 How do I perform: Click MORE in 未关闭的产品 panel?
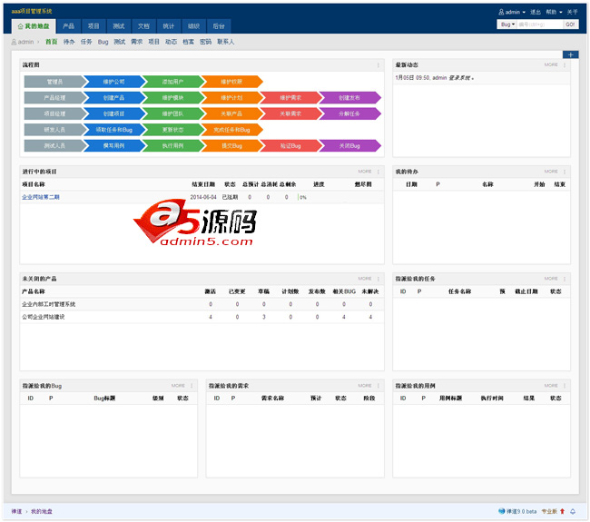(x=364, y=279)
